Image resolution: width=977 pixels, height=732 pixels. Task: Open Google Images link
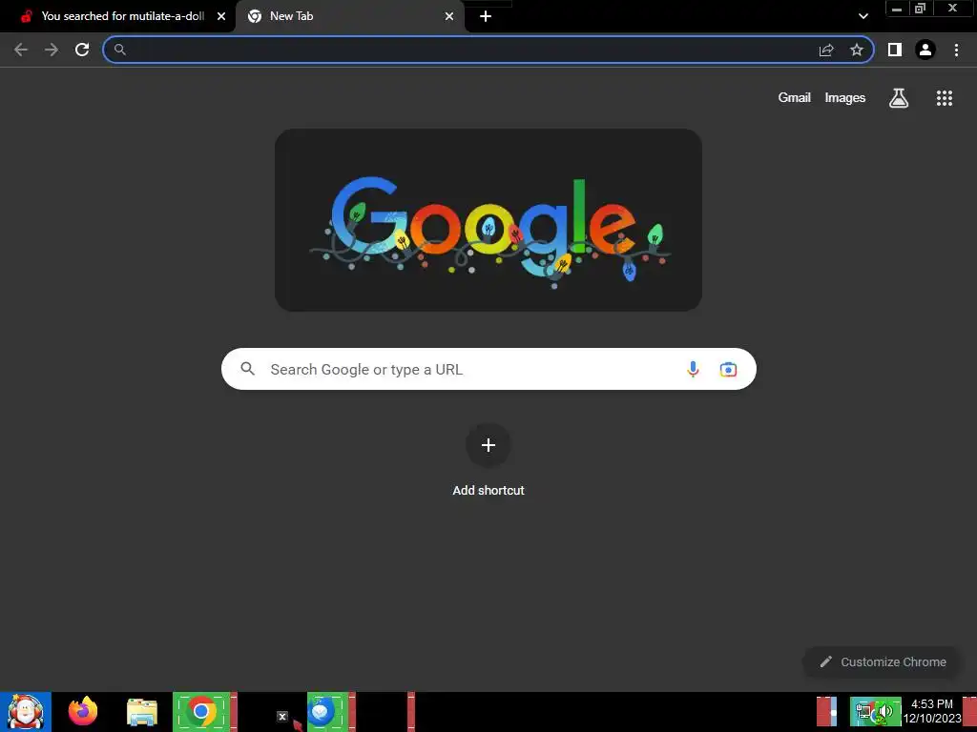point(845,98)
